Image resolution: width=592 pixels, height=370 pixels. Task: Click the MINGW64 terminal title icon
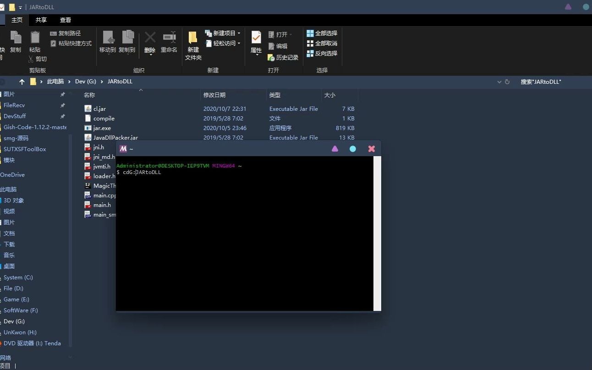[123, 149]
